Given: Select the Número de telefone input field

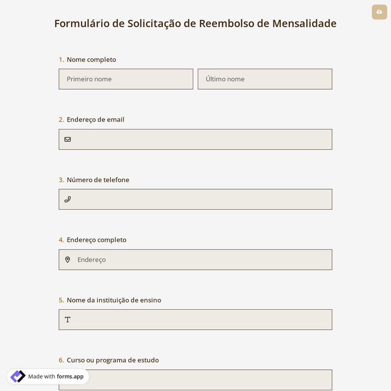Looking at the screenshot, I should (x=195, y=199).
